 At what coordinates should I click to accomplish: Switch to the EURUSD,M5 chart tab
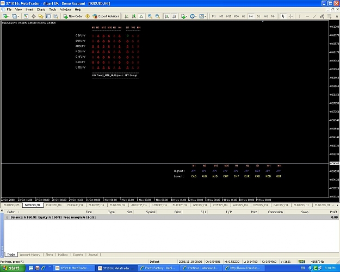pos(11,205)
